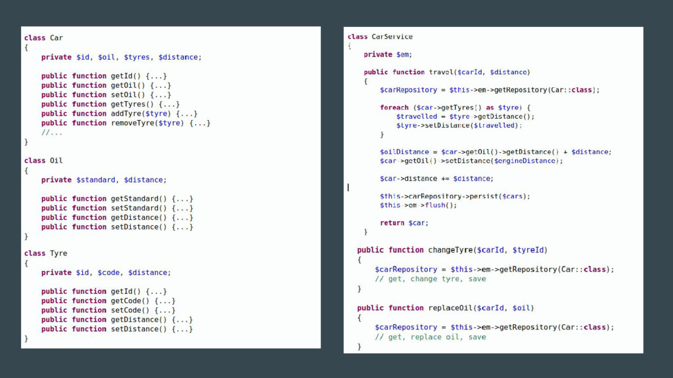Click the "public function getOil()" line

tap(106, 85)
